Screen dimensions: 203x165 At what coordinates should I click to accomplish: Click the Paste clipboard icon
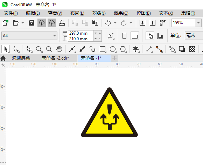(95, 23)
